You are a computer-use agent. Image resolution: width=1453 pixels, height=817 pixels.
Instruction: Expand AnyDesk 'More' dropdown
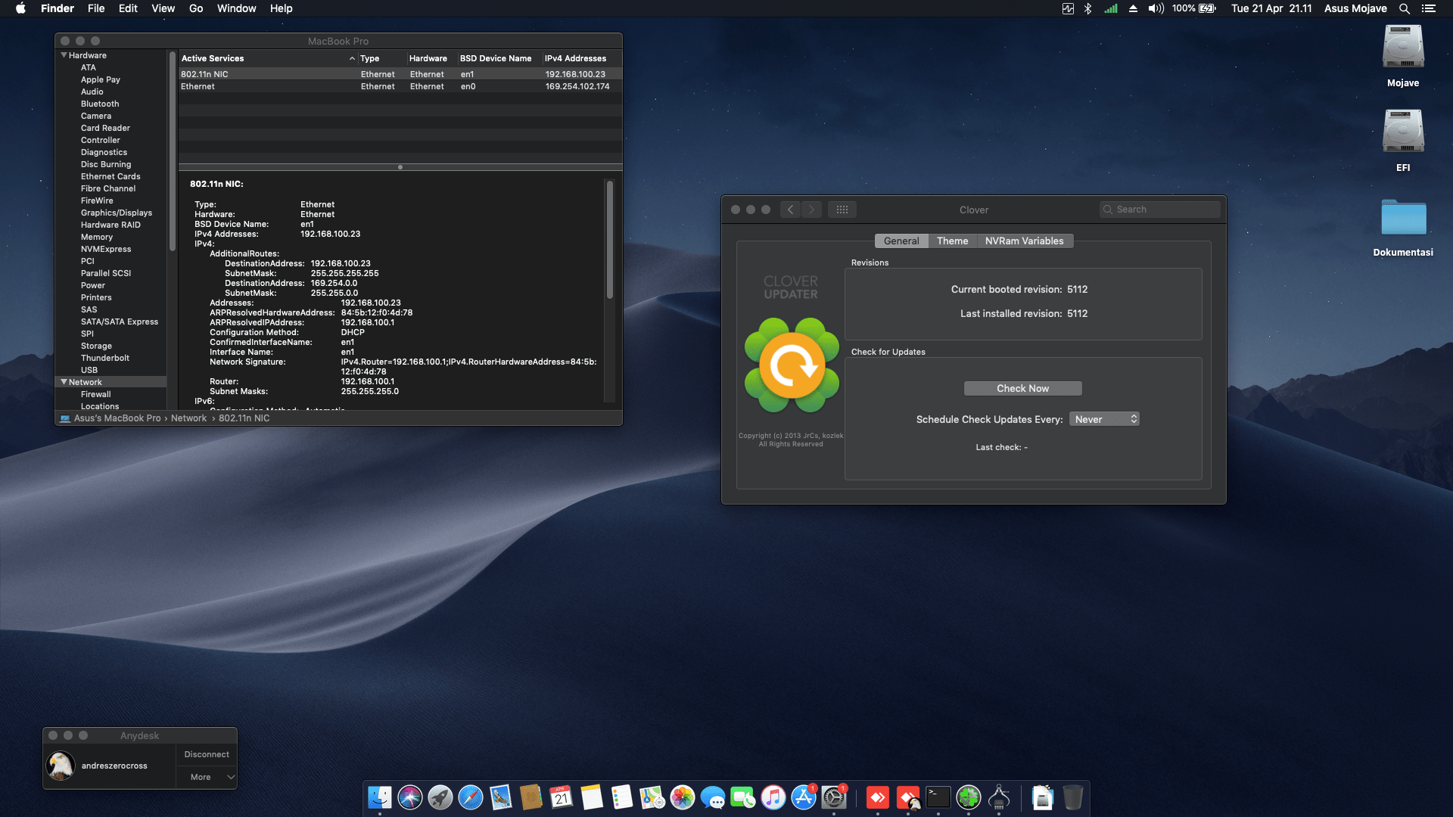point(207,777)
